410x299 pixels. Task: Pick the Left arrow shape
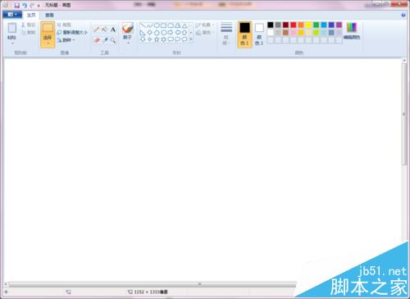coord(178,33)
